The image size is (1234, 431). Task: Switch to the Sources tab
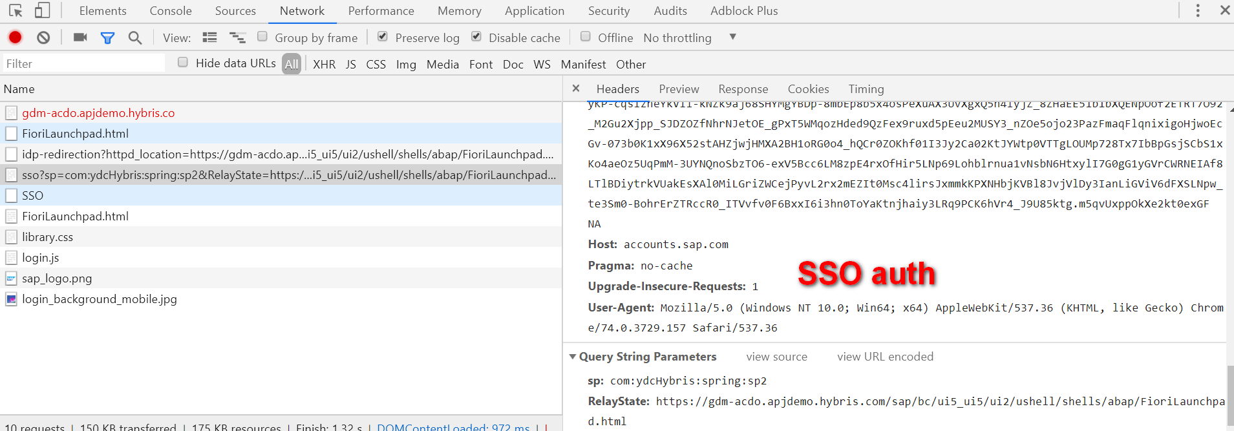[x=235, y=11]
